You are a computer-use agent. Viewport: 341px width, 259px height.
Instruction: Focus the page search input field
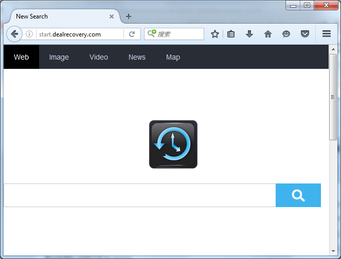(140, 195)
